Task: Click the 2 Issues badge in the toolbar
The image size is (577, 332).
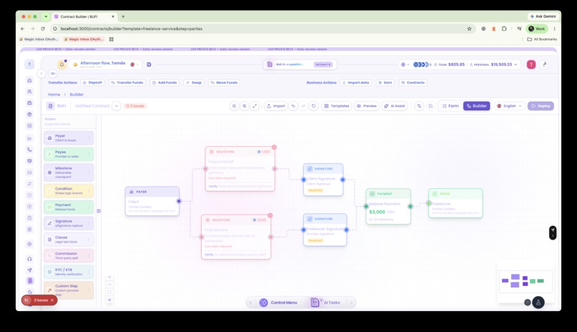Action: [135, 105]
